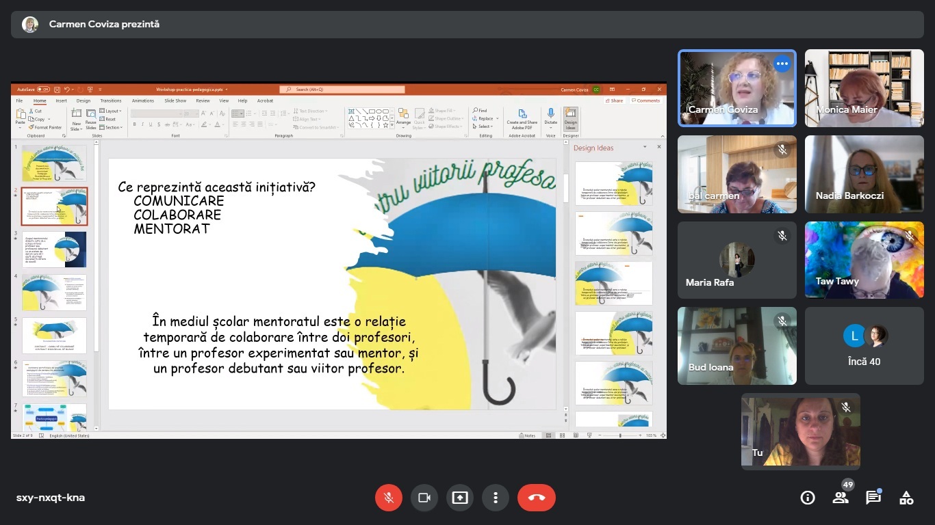
Task: Adjust the zoom slider in status bar
Action: 620,435
